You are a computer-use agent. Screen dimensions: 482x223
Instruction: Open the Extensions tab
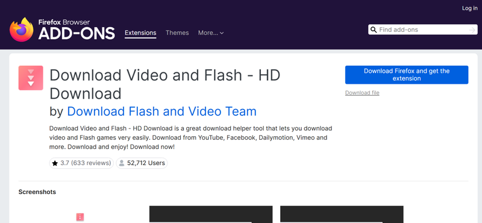tap(140, 33)
